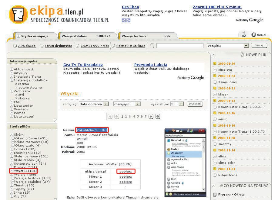Open the Szybka nawigacja tab

[35, 36]
